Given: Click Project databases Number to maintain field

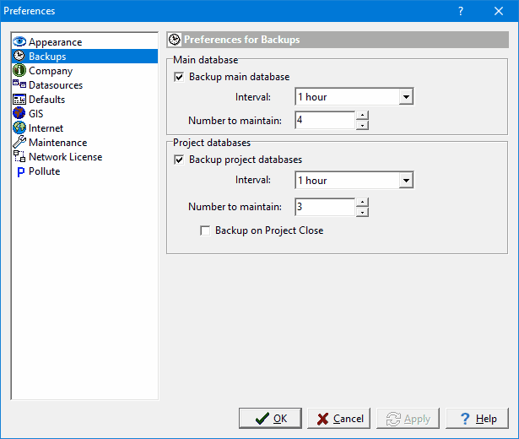Looking at the screenshot, I should point(325,207).
